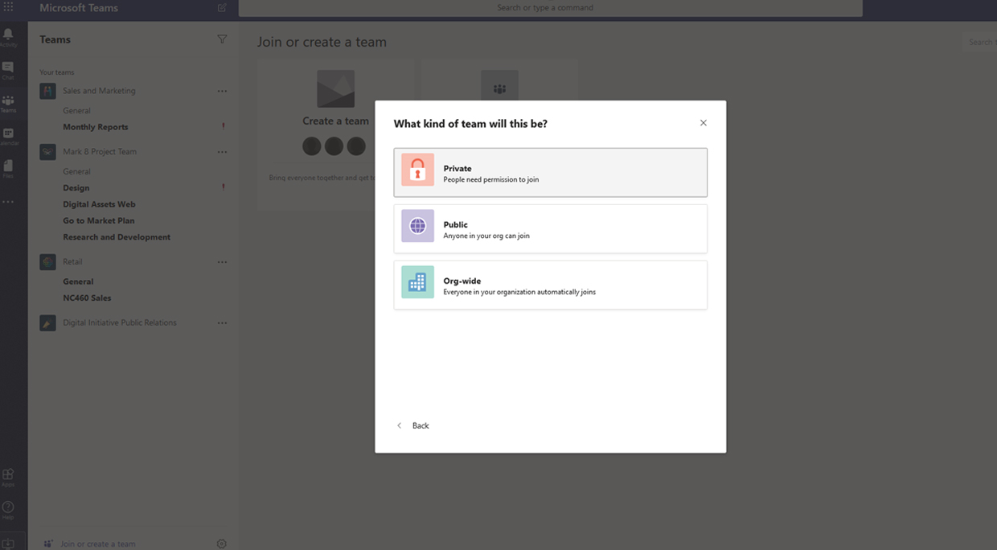Image resolution: width=997 pixels, height=550 pixels.
Task: Click Join or create a team link
Action: [97, 544]
